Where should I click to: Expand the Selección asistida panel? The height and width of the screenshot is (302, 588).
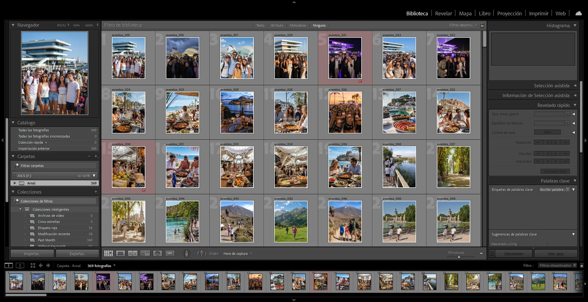tap(575, 86)
